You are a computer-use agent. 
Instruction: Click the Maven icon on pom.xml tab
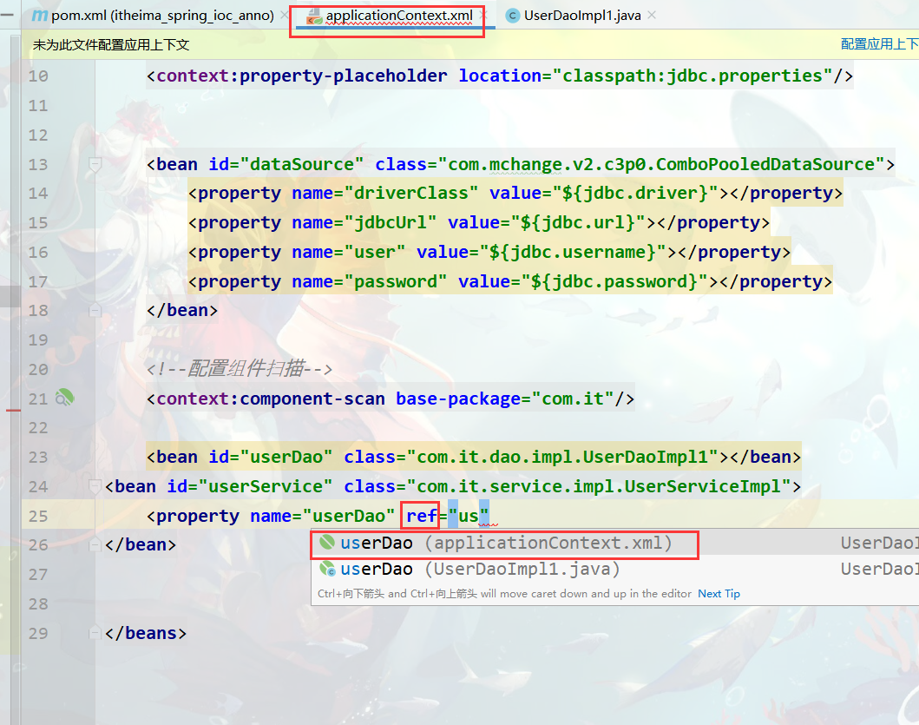(x=39, y=16)
